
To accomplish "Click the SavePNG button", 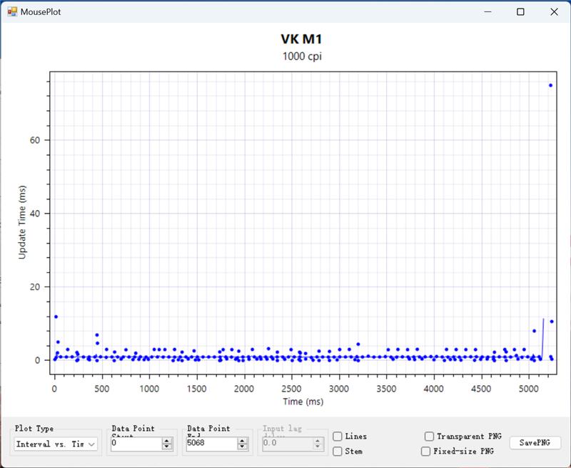I will coord(535,443).
